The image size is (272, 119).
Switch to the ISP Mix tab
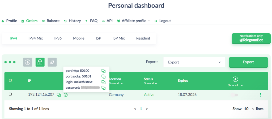click(x=119, y=38)
